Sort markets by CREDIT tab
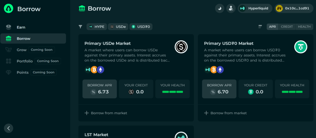The width and height of the screenshot is (316, 138). 287,27
